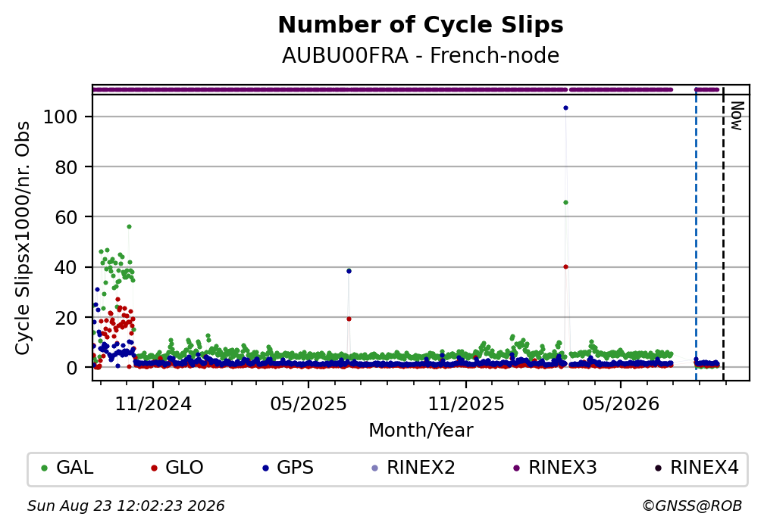Image resolution: width=764 pixels, height=529 pixels.
Task: Click the vertical 'Now' label
Action: (x=737, y=116)
